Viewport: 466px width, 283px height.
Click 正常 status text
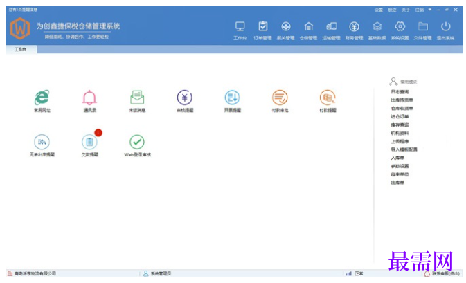tap(359, 273)
